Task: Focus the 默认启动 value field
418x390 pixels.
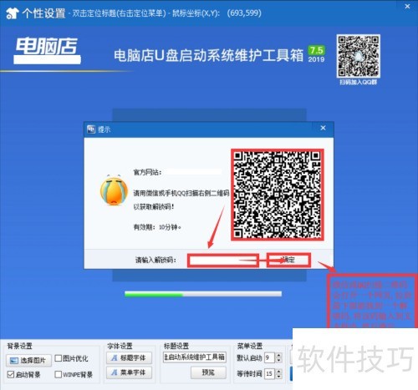Action: click(x=269, y=357)
